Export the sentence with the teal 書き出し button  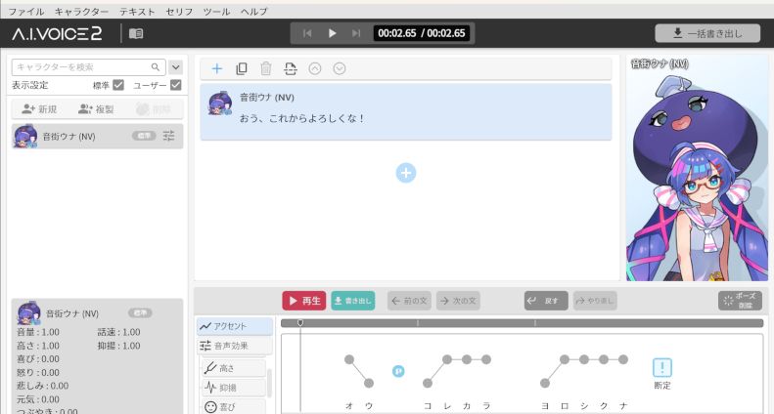(353, 301)
